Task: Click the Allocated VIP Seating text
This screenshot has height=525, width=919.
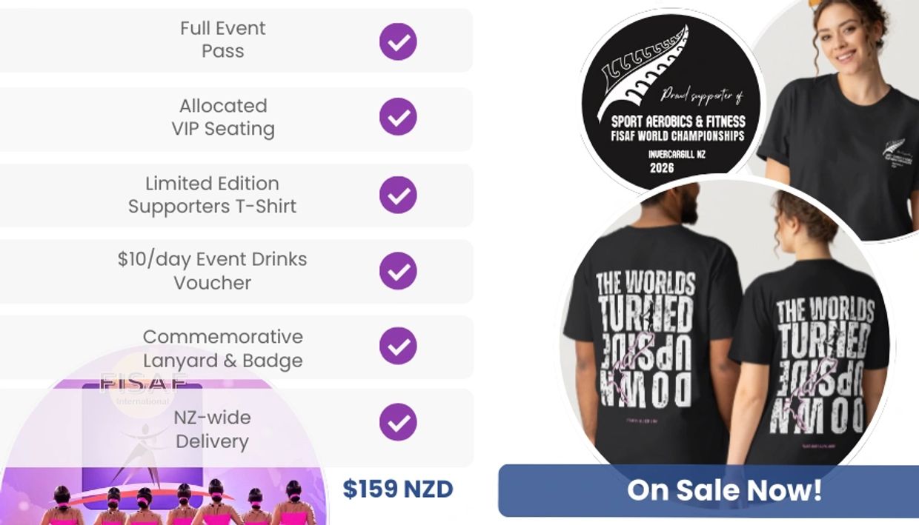Action: point(222,117)
